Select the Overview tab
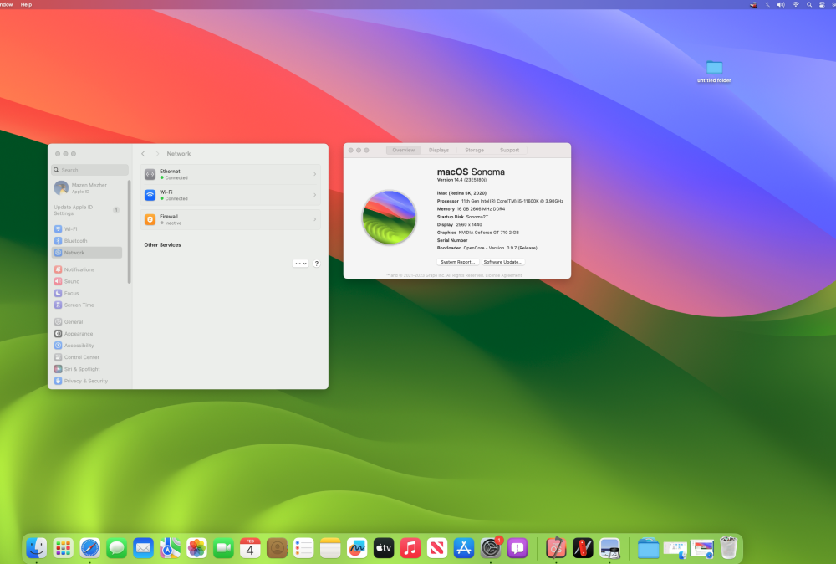This screenshot has width=836, height=564. coord(404,150)
